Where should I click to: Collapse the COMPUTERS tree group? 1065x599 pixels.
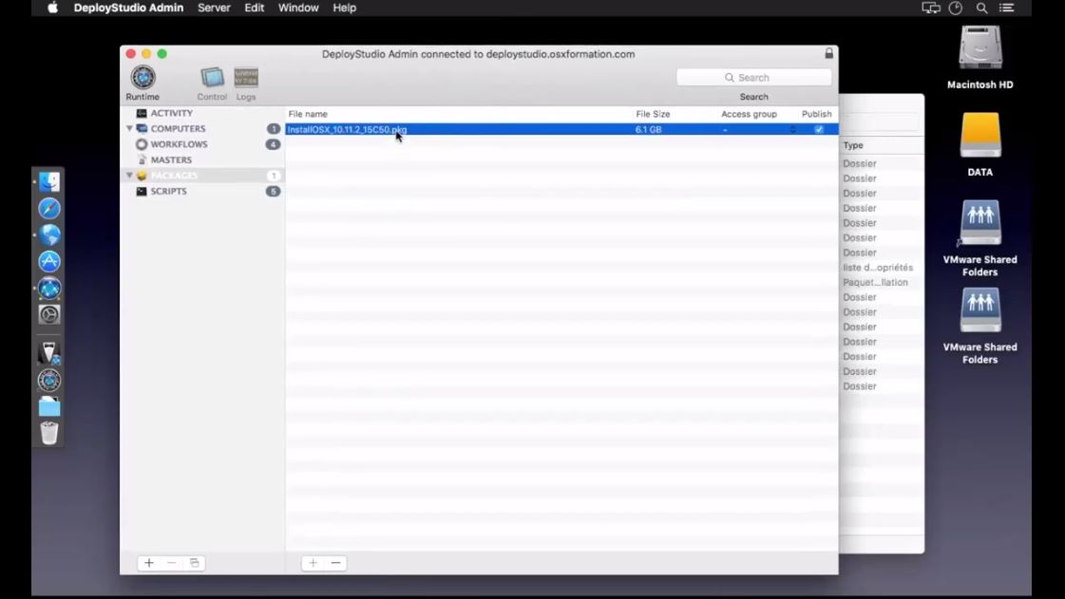[130, 129]
